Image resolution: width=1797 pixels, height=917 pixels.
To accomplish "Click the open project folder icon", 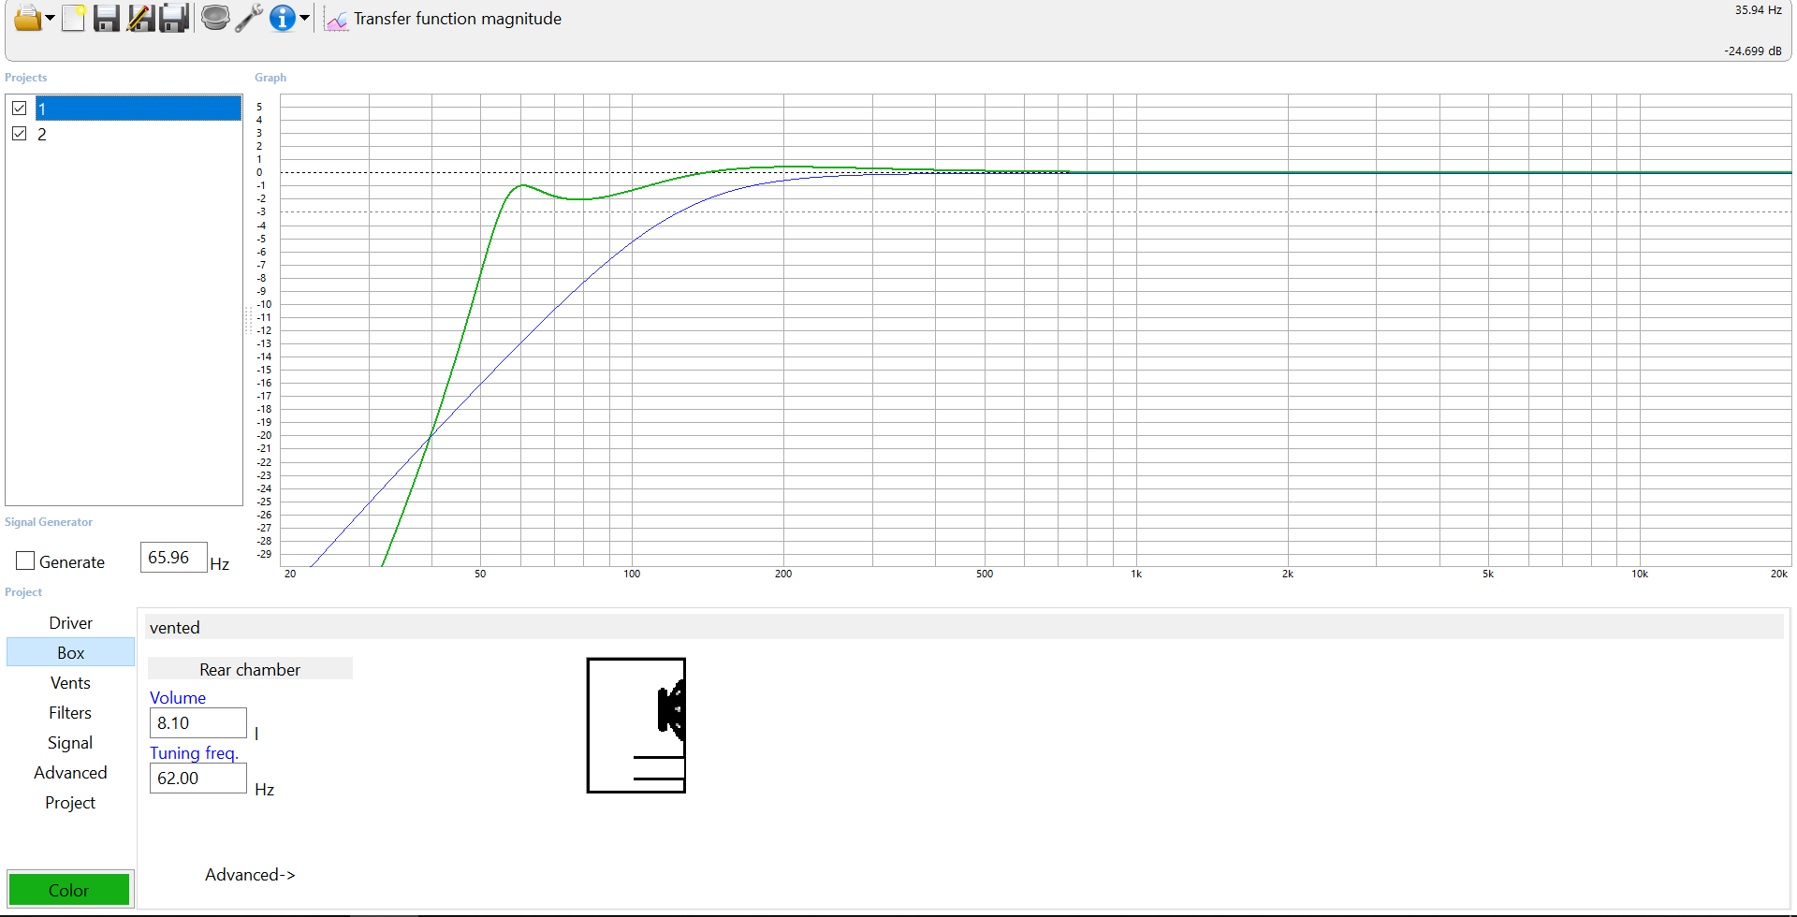I will pyautogui.click(x=27, y=18).
